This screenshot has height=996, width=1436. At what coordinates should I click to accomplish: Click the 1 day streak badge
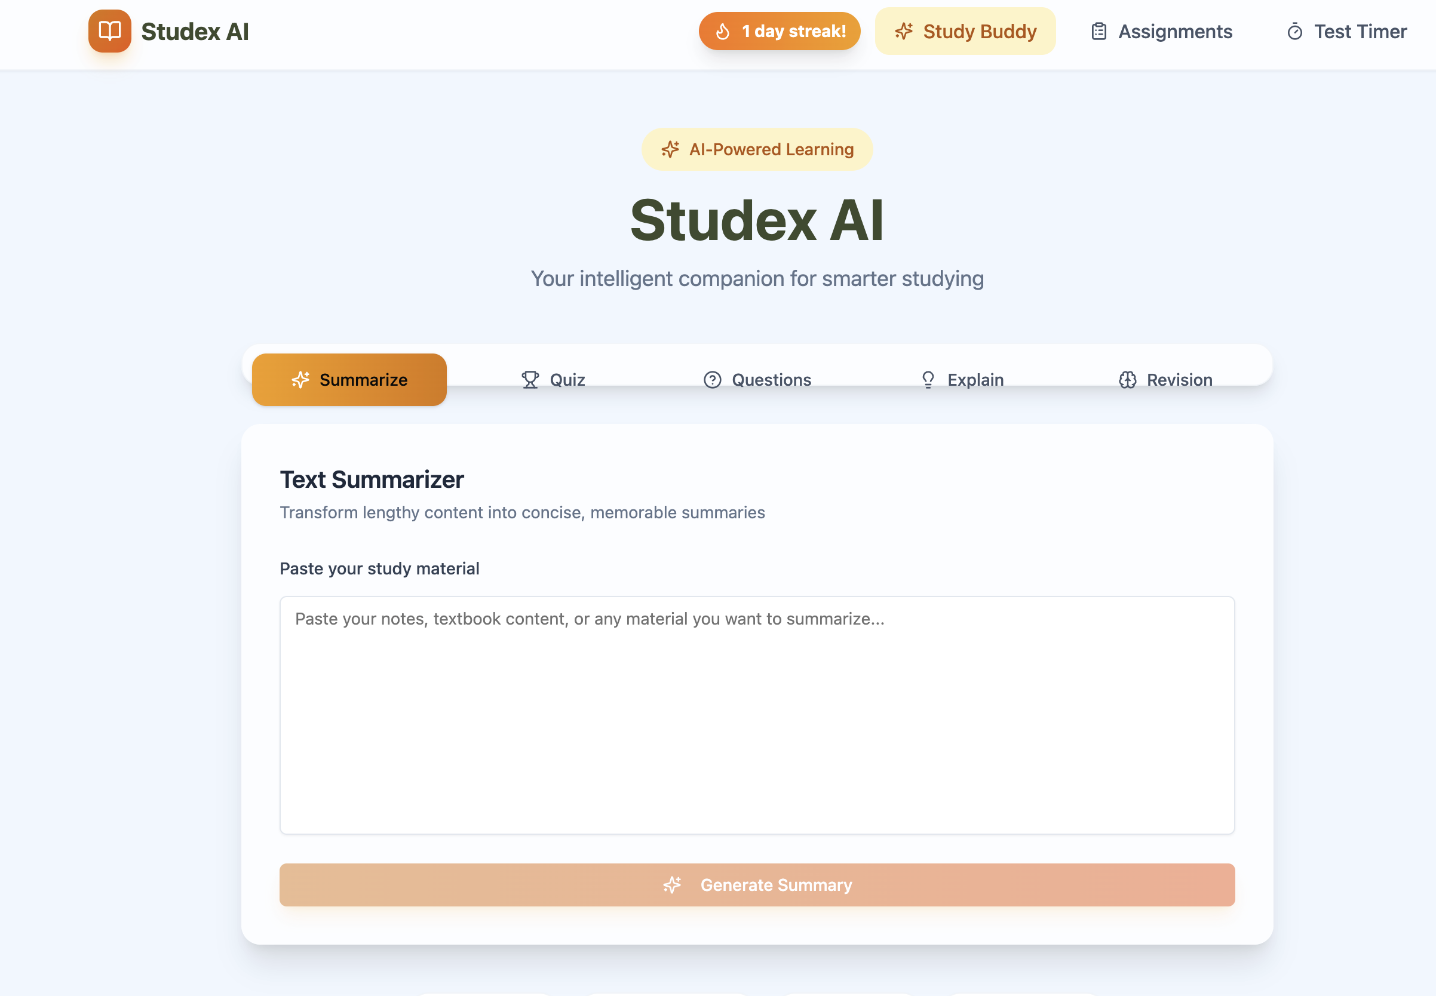click(780, 31)
